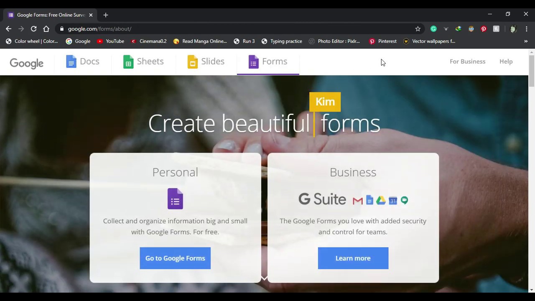Click the Calendar icon in Business card
This screenshot has height=301, width=535.
pos(393,200)
